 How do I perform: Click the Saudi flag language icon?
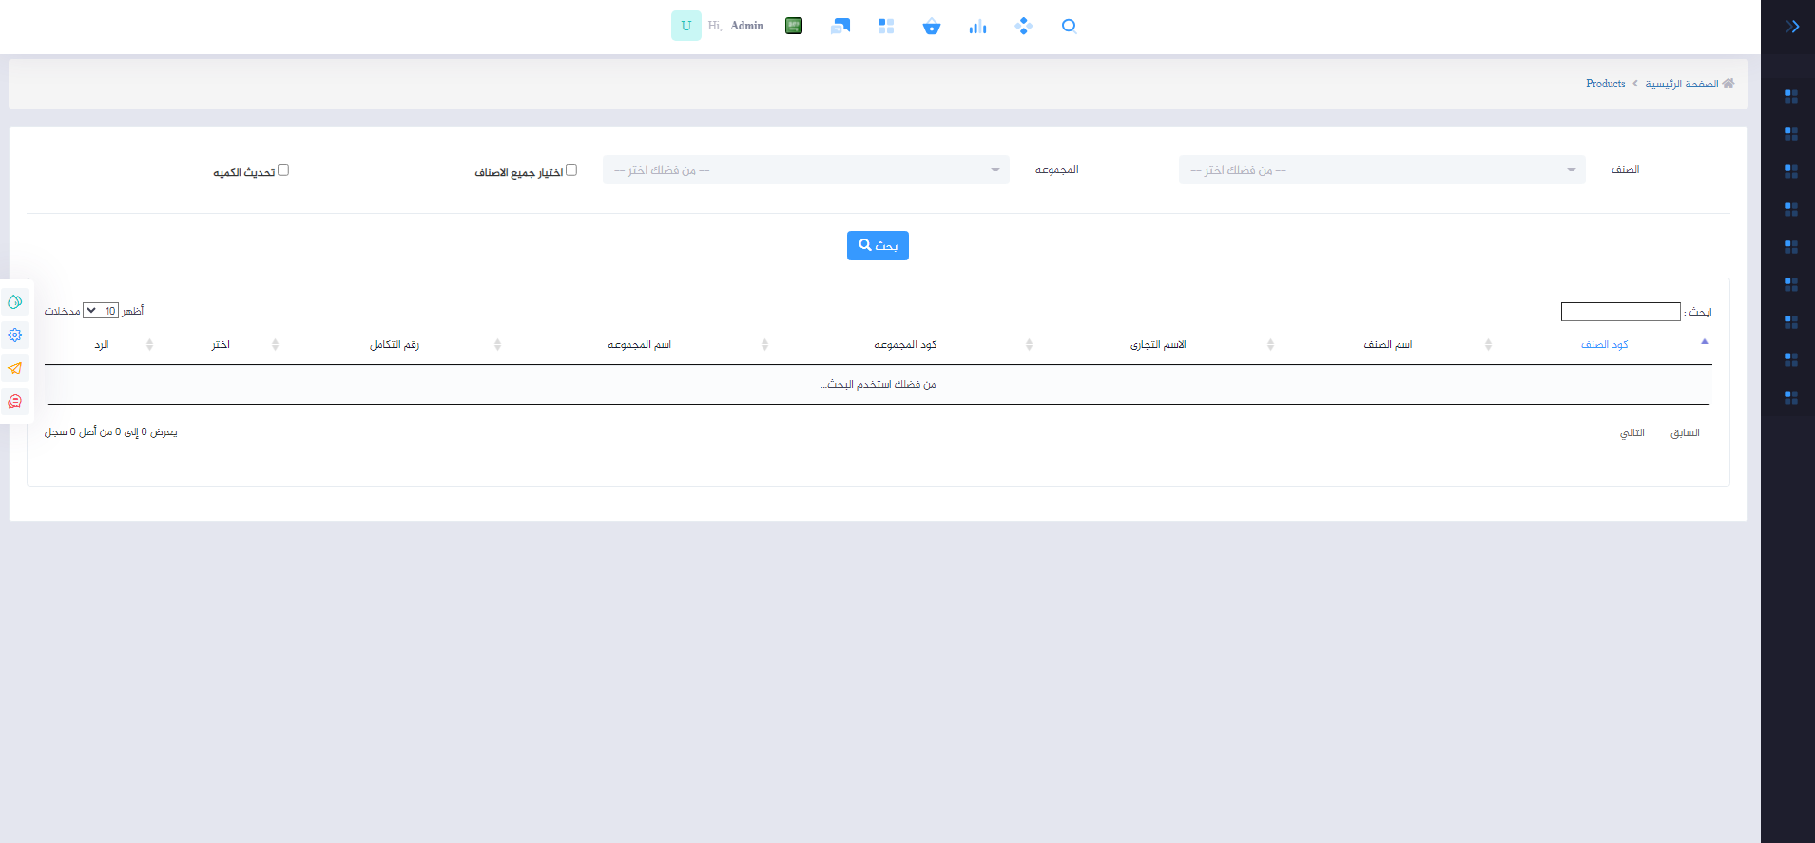[794, 26]
